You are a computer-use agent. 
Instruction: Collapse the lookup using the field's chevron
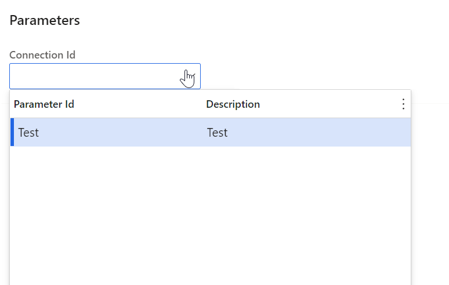point(192,76)
